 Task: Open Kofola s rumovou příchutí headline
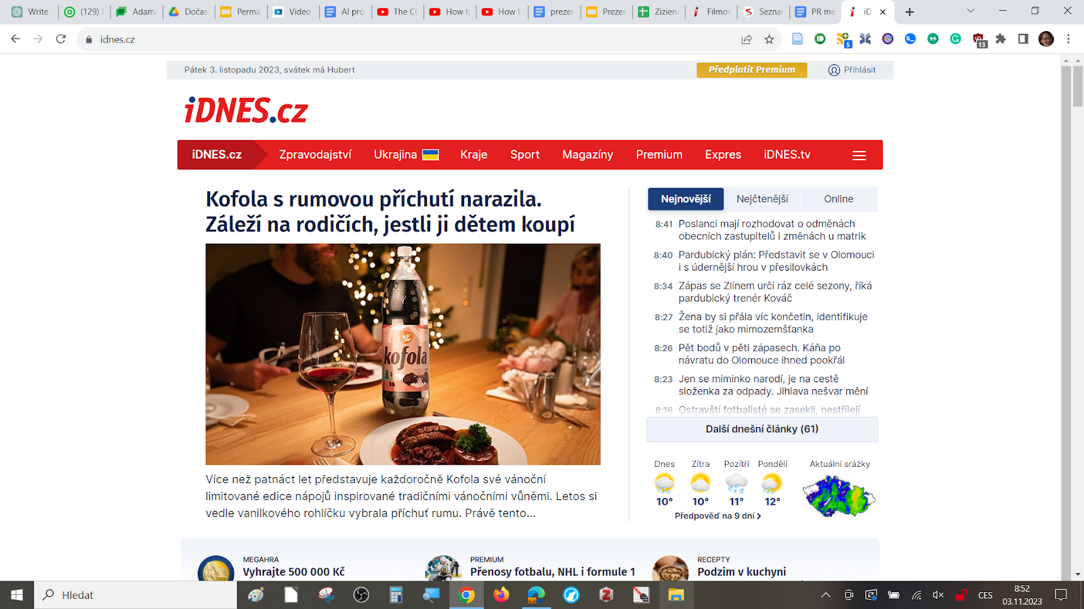point(390,211)
